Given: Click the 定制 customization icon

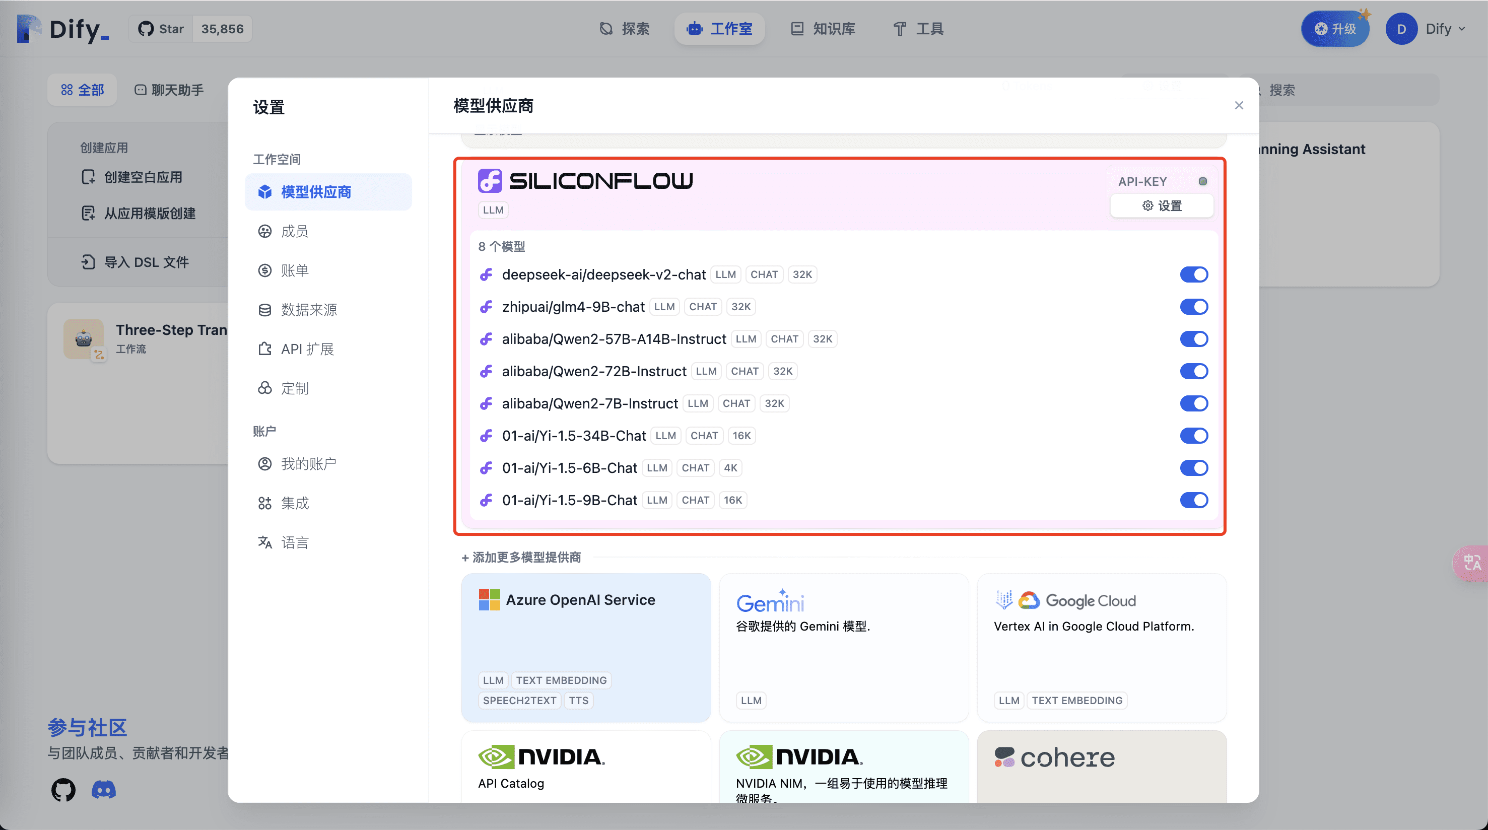Looking at the screenshot, I should click(264, 388).
